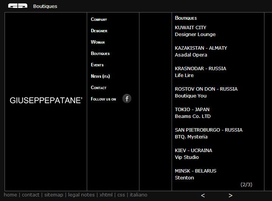Click the contact footer link
This screenshot has width=272, height=201.
31,195
